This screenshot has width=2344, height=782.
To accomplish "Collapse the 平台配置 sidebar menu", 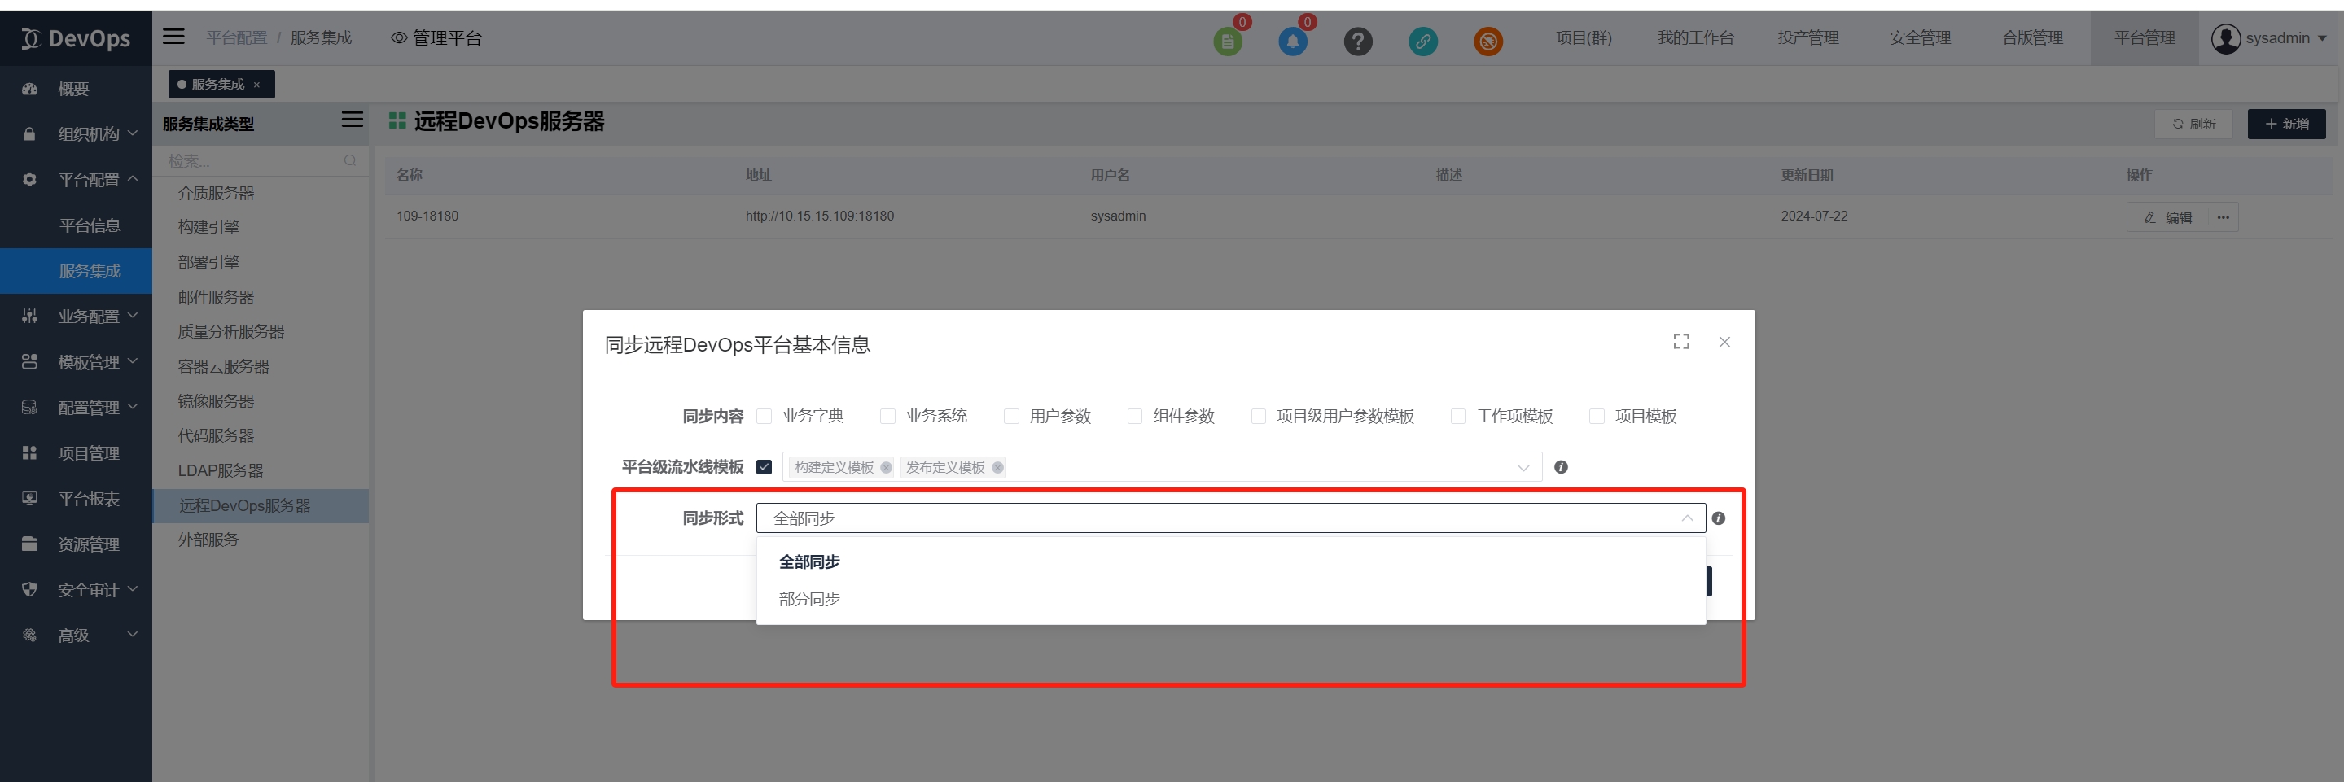I will tap(76, 180).
